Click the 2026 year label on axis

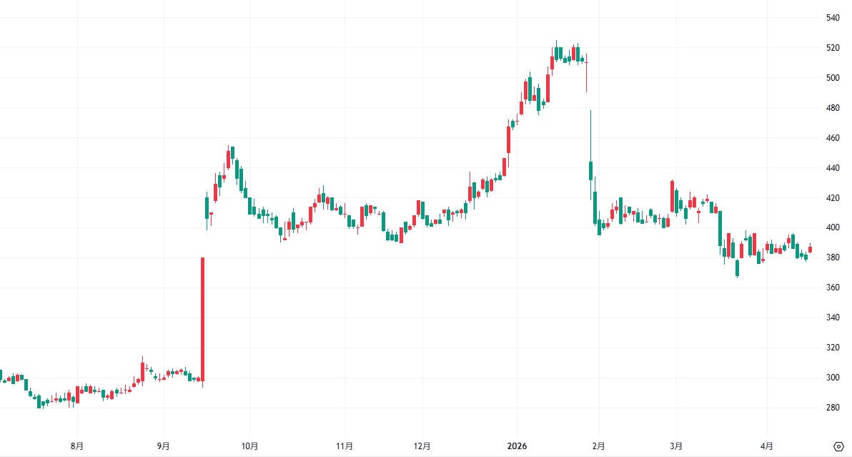click(517, 446)
